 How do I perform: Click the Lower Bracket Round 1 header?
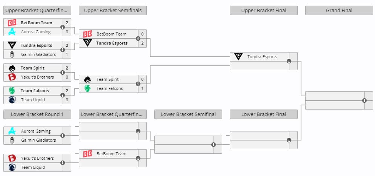tap(37, 114)
